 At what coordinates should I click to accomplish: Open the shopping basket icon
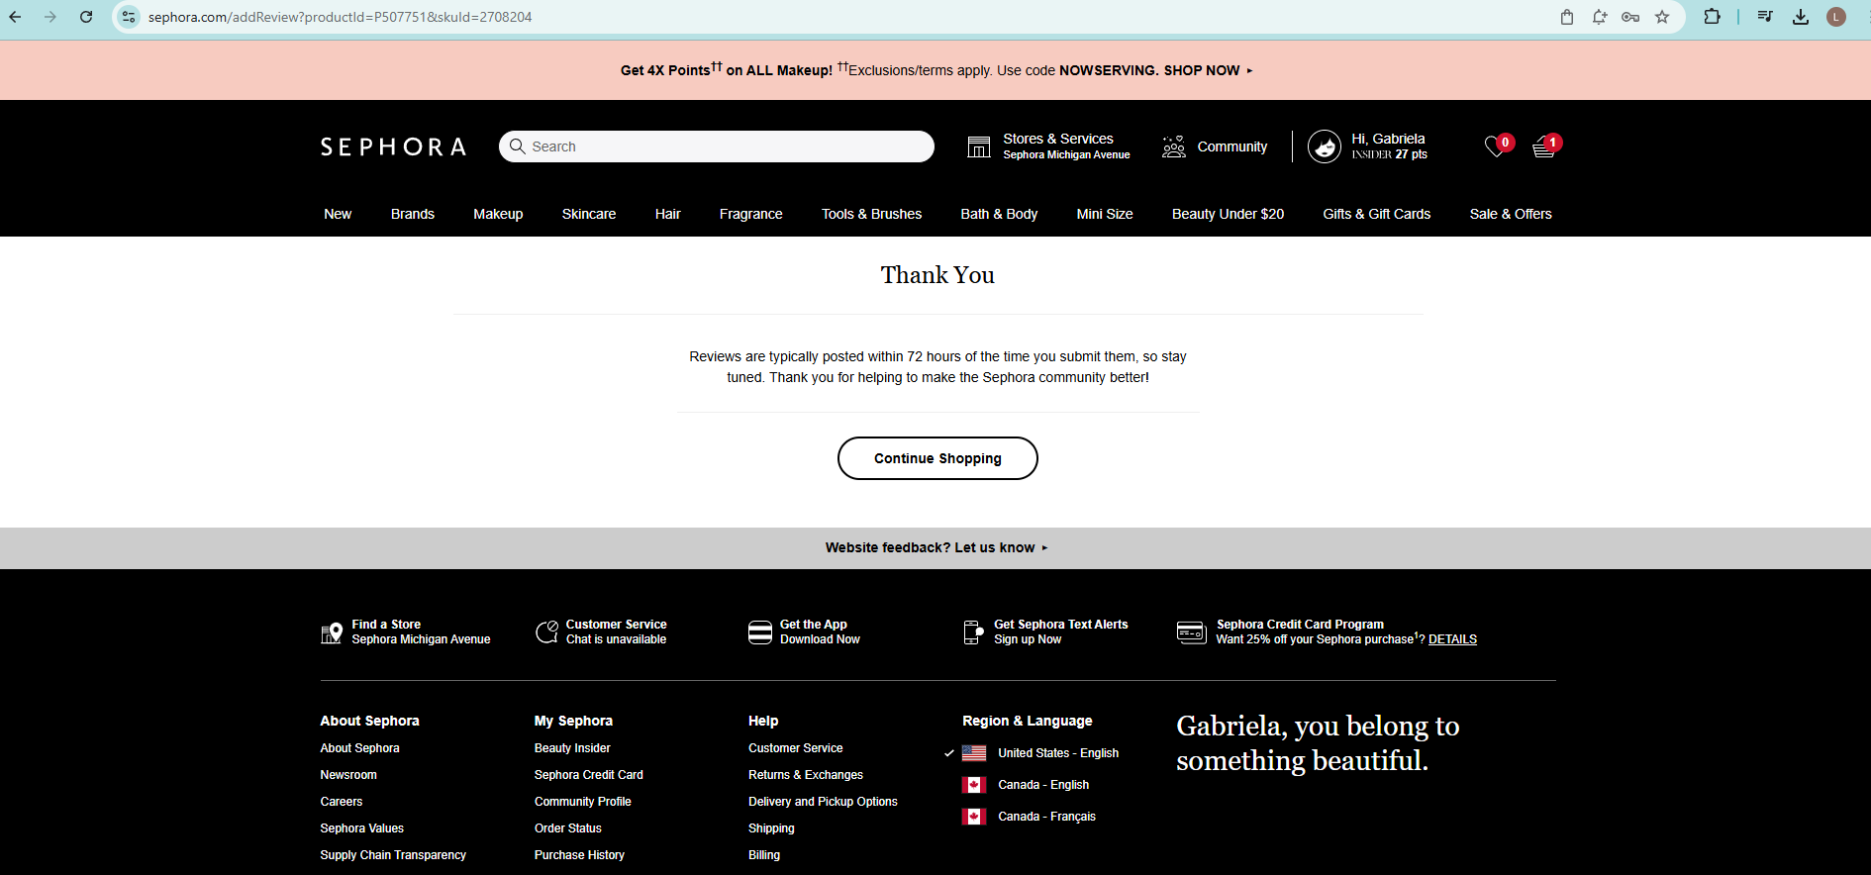click(x=1543, y=147)
